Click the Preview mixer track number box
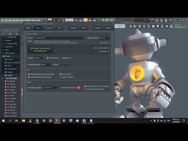 tap(78, 88)
